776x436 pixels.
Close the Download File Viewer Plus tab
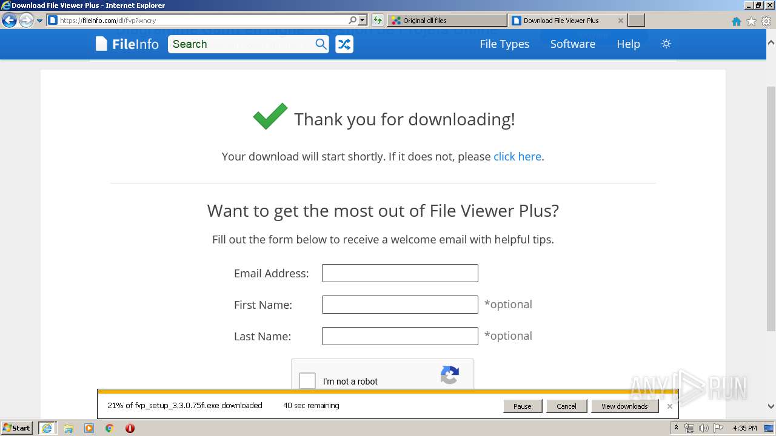[620, 20]
